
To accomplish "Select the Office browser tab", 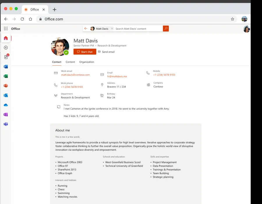I will [x=35, y=10].
